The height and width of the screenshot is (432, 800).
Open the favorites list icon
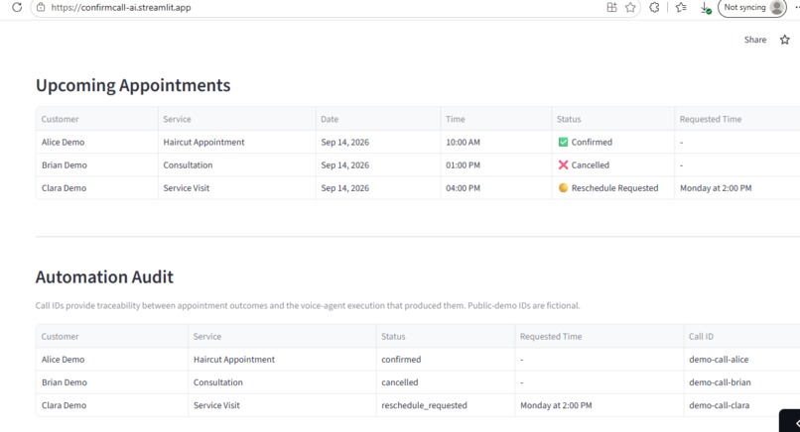(x=681, y=8)
